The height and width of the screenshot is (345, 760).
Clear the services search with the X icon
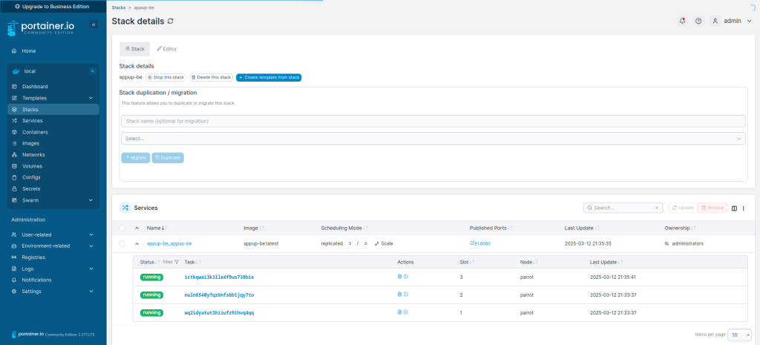point(657,208)
